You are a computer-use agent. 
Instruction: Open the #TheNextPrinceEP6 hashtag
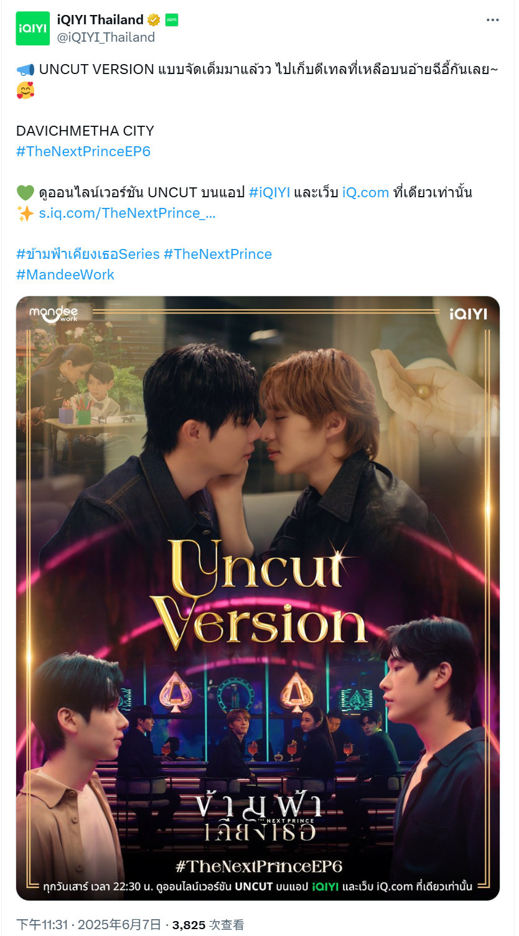click(83, 151)
